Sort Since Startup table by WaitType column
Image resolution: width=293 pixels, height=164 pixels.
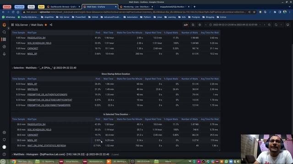point(32,79)
